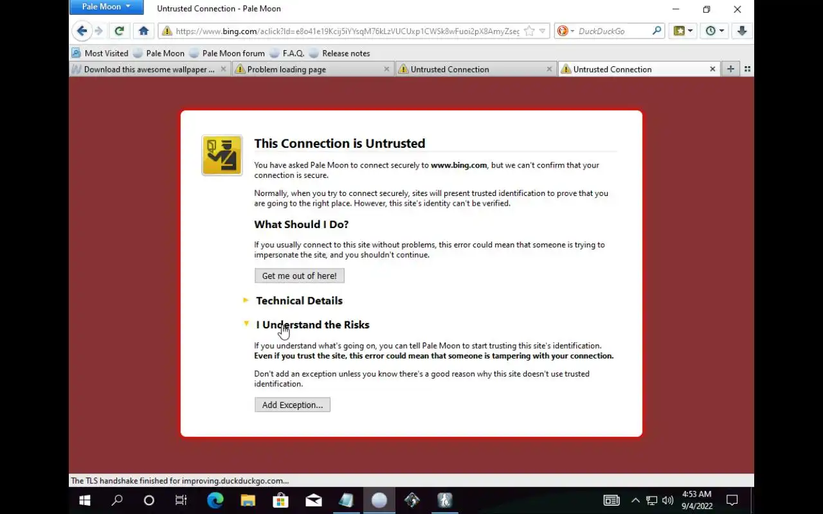Open the F.A.Q. bookmark
823x514 pixels.
point(287,53)
